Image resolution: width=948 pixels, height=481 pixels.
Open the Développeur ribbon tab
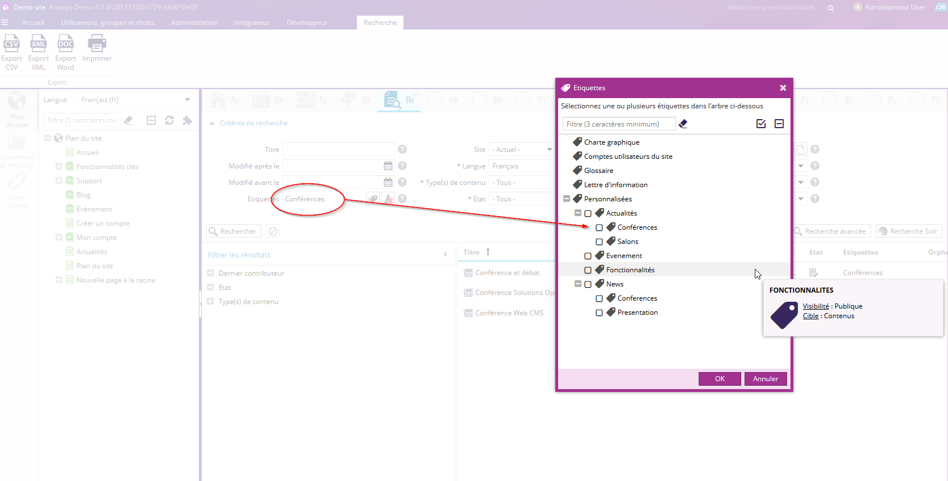point(307,23)
